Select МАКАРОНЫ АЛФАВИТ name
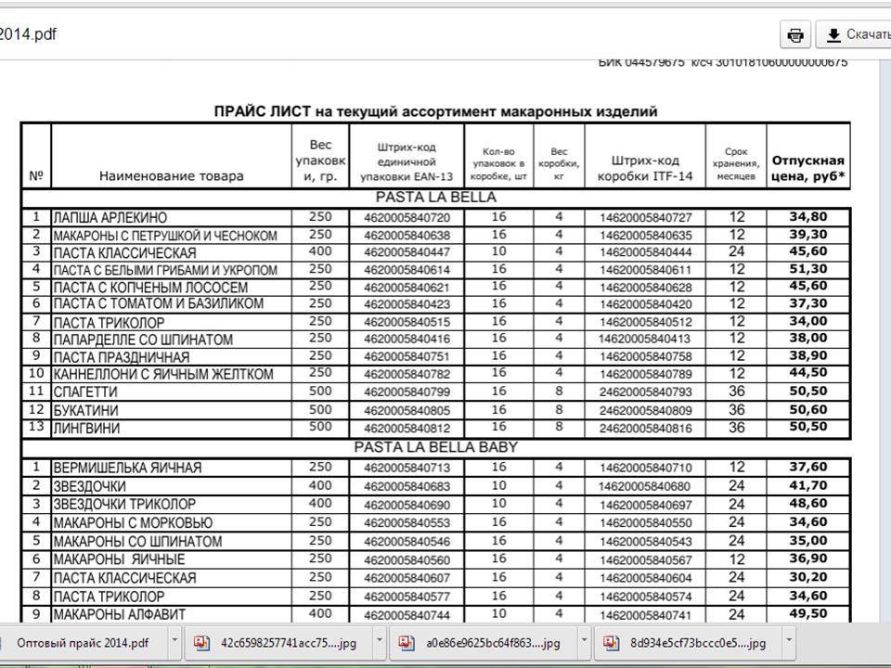The image size is (891, 668). point(120,614)
